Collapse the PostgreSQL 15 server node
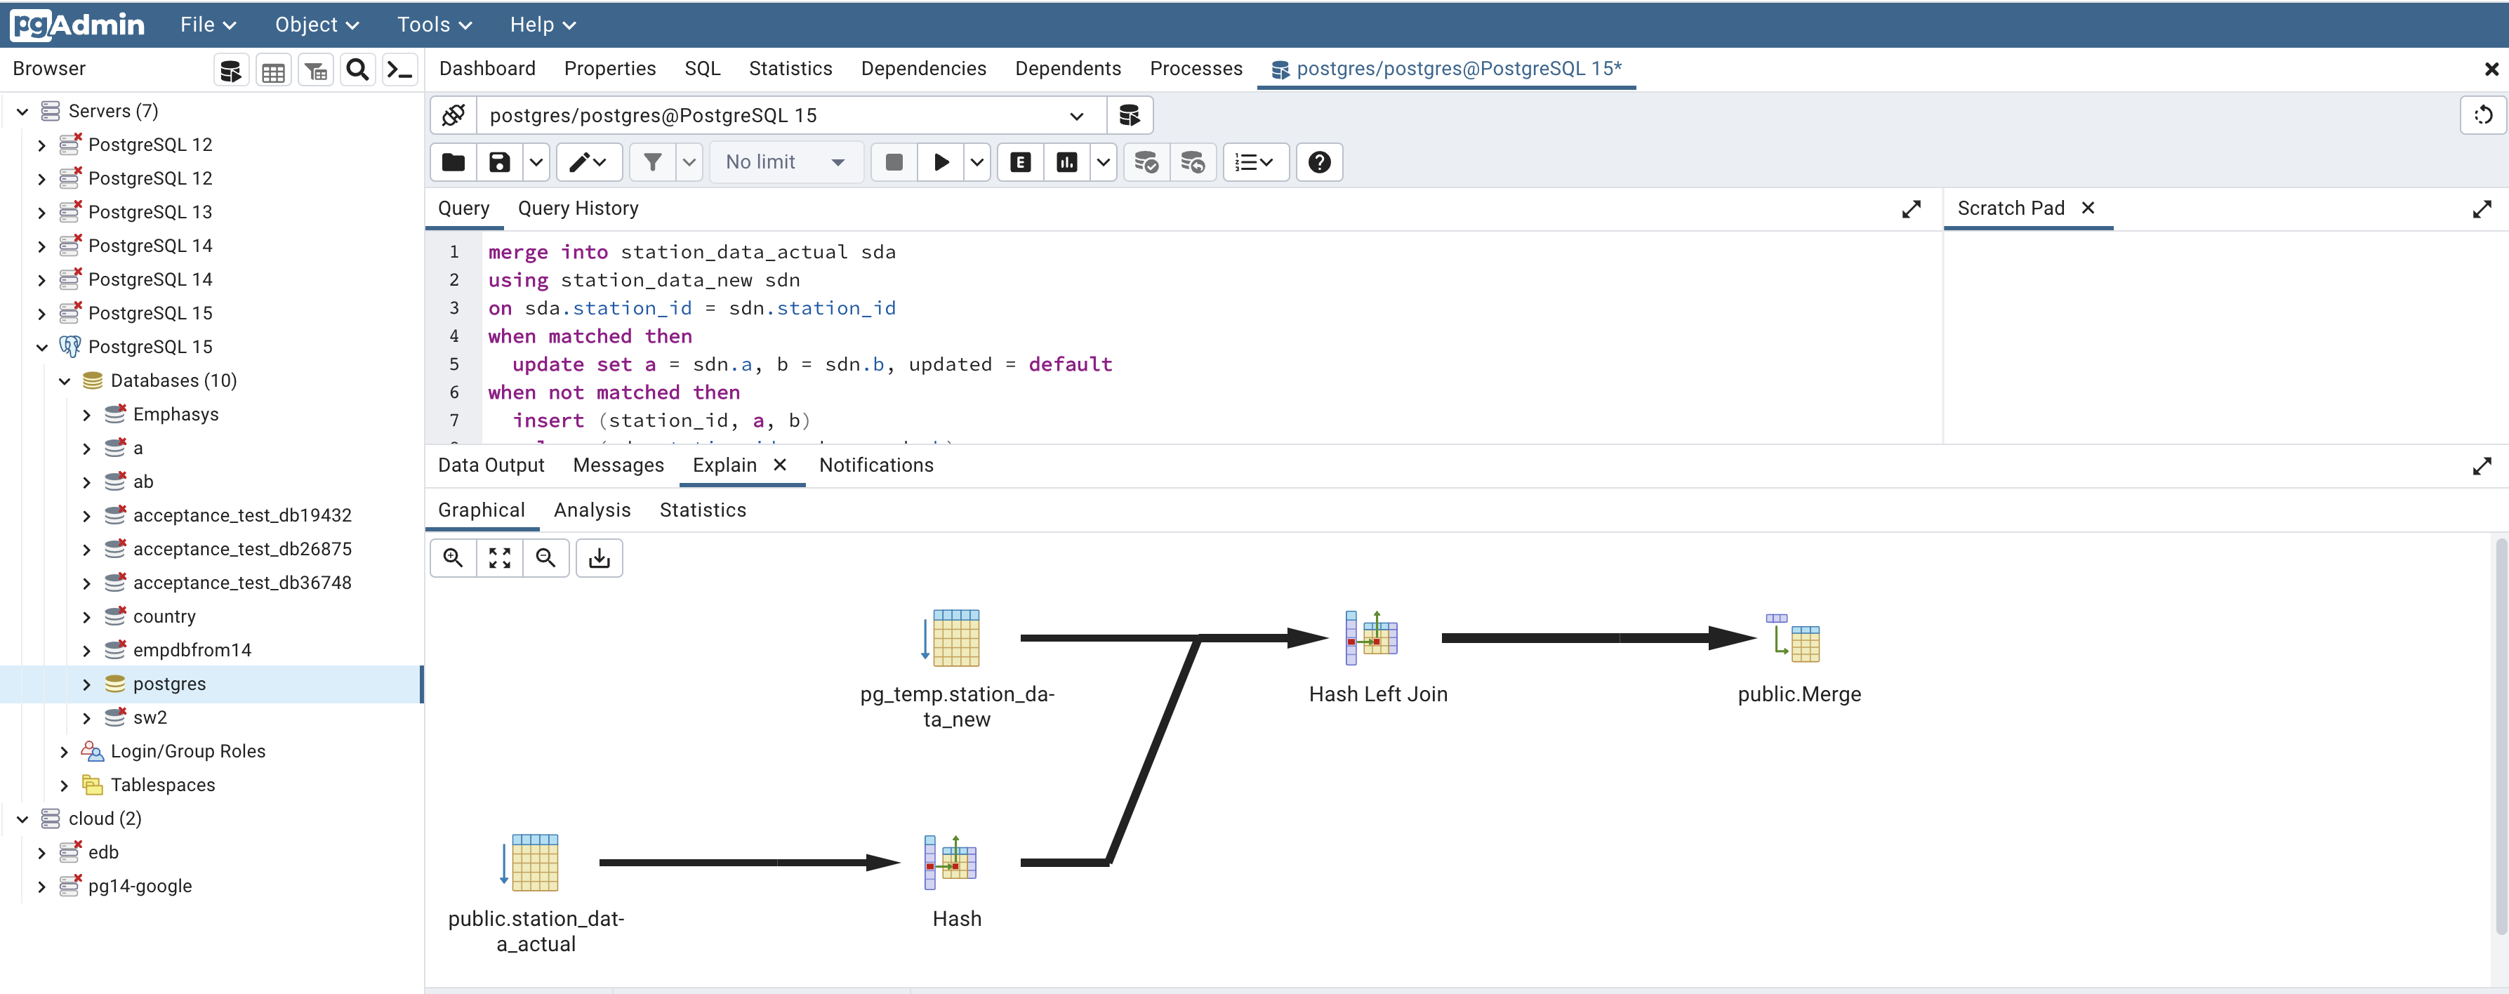2509x994 pixels. [x=43, y=345]
